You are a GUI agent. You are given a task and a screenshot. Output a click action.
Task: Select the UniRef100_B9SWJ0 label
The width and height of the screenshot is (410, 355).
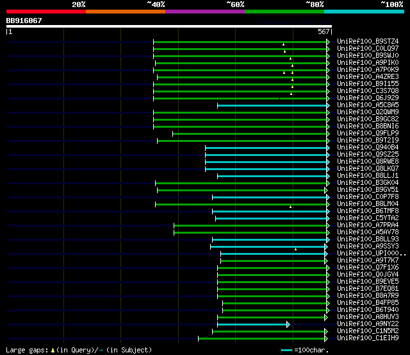click(368, 56)
